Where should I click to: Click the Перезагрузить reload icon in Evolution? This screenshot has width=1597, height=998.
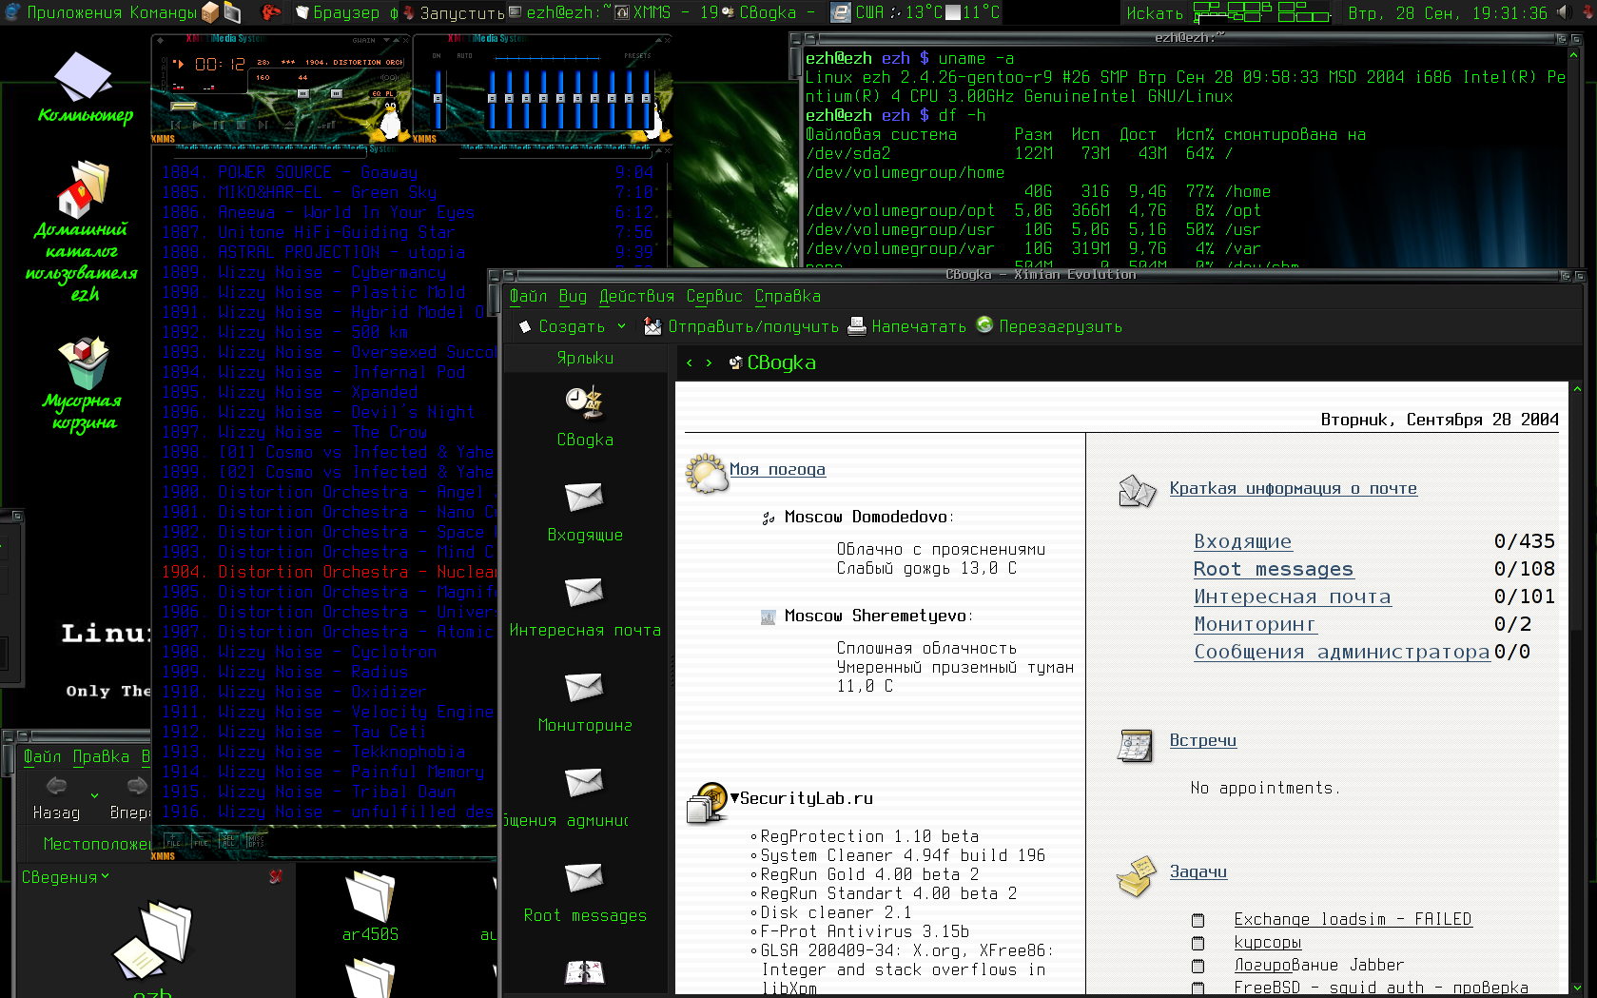click(984, 325)
